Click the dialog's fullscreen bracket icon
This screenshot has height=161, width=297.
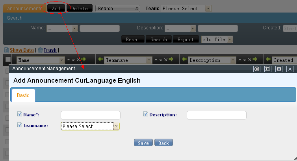pyautogui.click(x=268, y=69)
